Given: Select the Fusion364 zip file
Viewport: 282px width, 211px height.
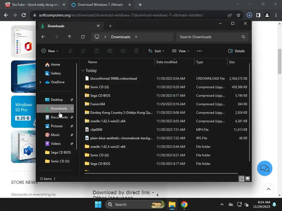Looking at the screenshot, I should [166, 104].
